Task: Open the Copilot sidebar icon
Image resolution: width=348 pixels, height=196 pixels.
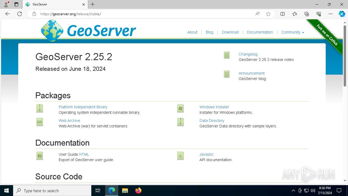Action: [x=342, y=14]
